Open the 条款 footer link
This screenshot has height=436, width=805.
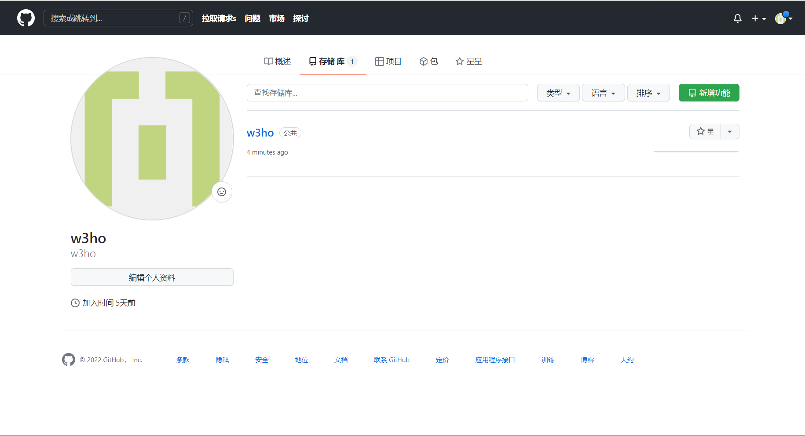183,360
